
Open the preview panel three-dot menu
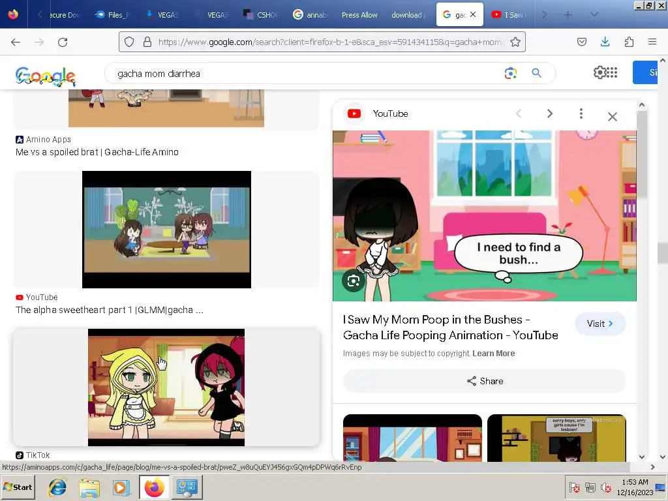581,114
